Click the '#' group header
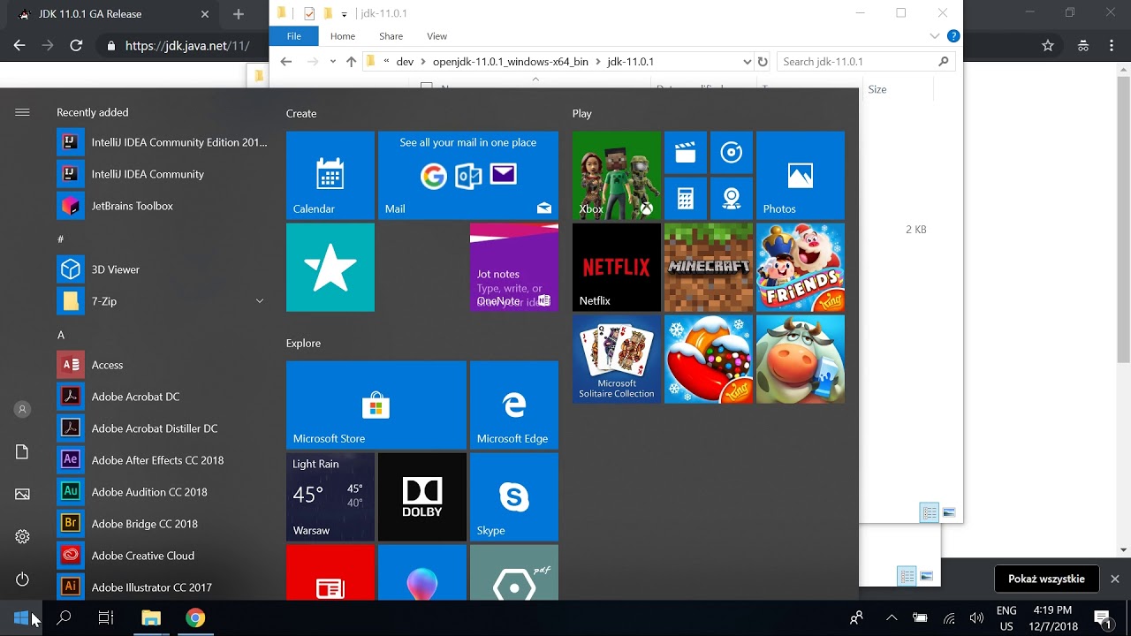Screen dimensions: 1131x636 click(x=61, y=239)
